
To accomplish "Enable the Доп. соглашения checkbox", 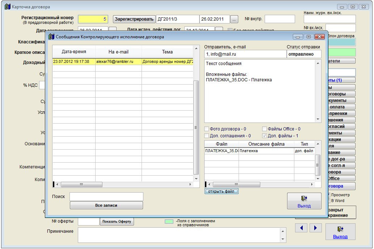I will pyautogui.click(x=207, y=136).
